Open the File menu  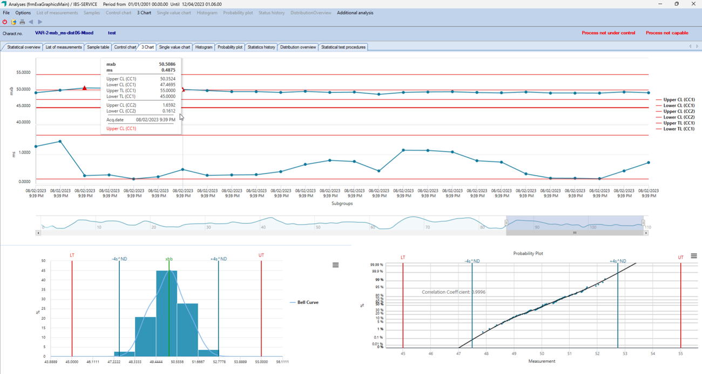point(6,13)
